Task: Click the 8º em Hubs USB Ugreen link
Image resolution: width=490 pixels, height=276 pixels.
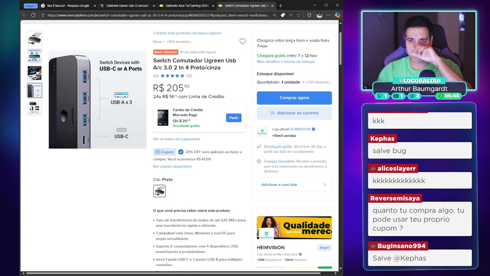Action: 198,52
